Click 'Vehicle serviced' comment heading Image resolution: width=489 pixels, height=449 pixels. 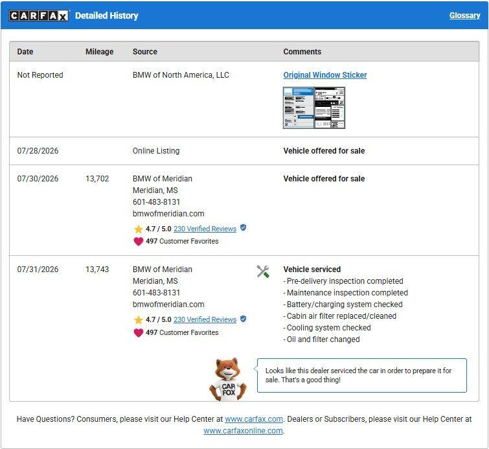(312, 270)
